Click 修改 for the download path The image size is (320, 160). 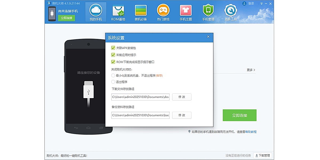[182, 97]
